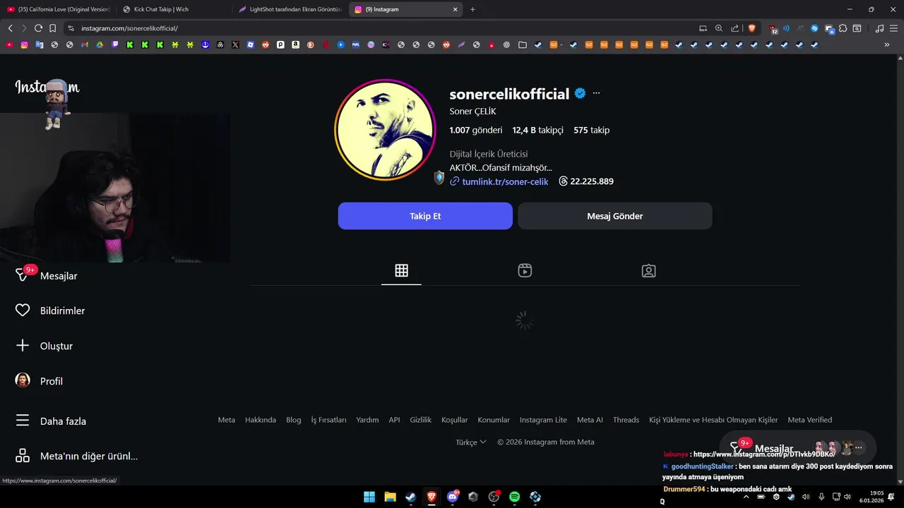Open the İş Fırsatları footer link

(328, 420)
